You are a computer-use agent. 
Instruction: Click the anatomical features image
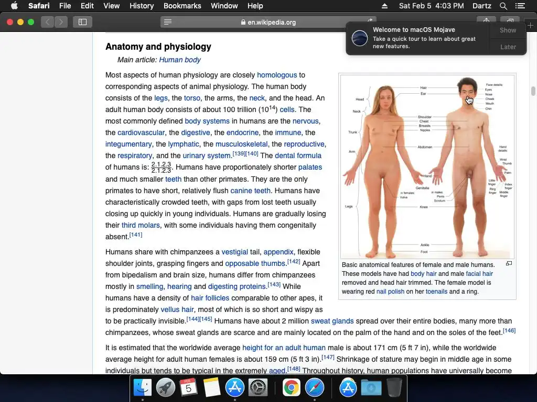click(x=427, y=167)
